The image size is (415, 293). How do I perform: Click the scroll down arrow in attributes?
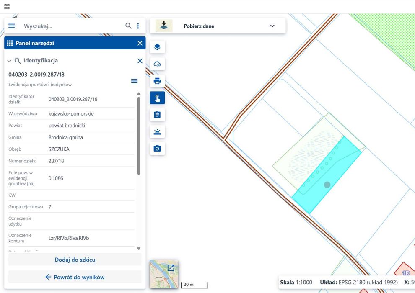(x=139, y=249)
